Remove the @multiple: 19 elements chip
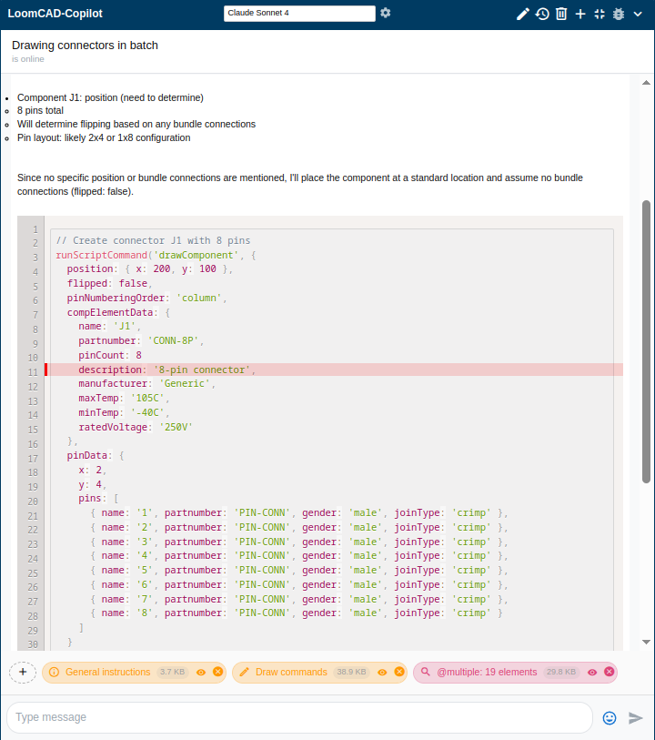Screen dimensions: 655x740 (610, 672)
